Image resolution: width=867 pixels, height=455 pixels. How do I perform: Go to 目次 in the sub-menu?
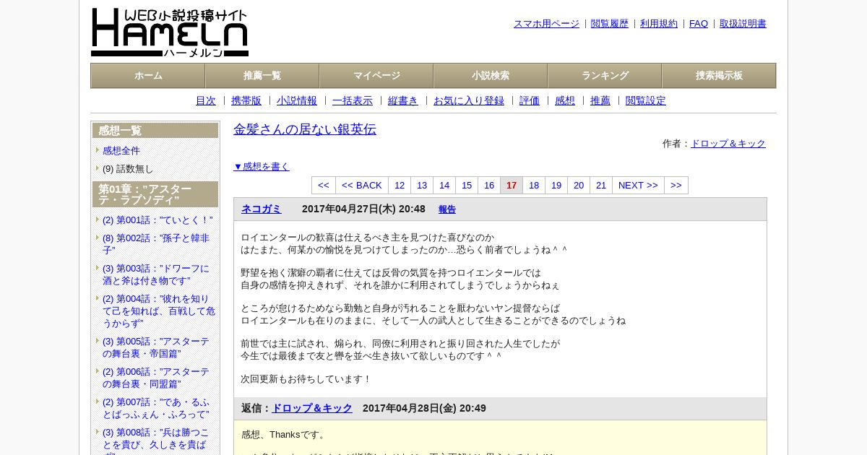[206, 100]
